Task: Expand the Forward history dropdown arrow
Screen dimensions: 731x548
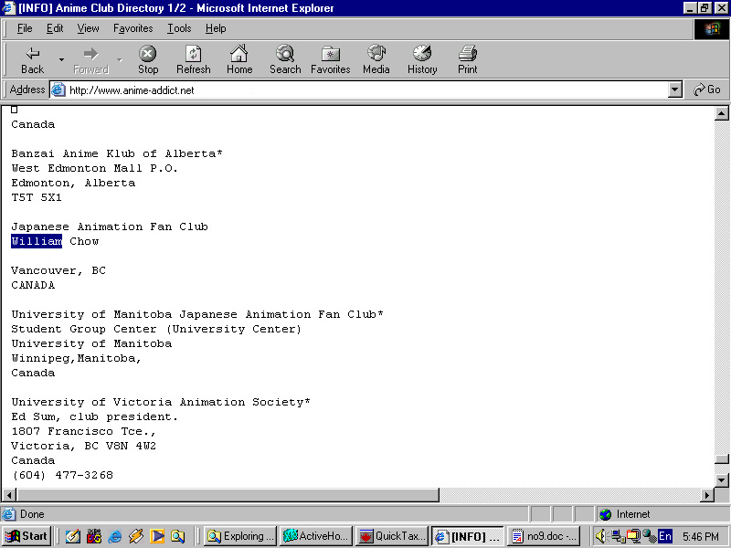Action: point(120,60)
